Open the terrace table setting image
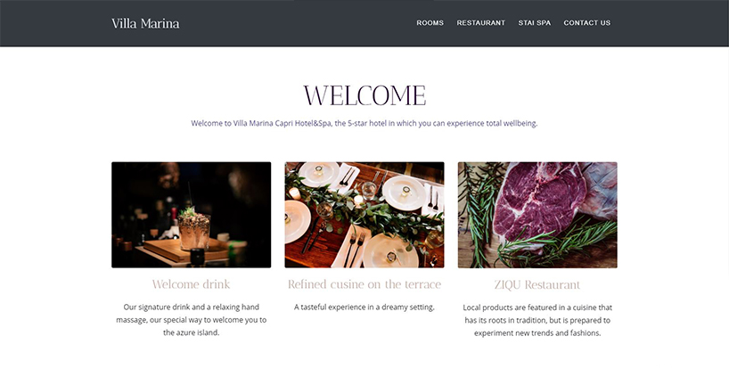This screenshot has width=729, height=369. pyautogui.click(x=364, y=215)
